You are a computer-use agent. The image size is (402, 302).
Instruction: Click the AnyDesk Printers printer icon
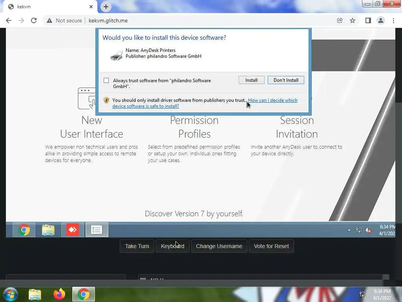pyautogui.click(x=117, y=55)
